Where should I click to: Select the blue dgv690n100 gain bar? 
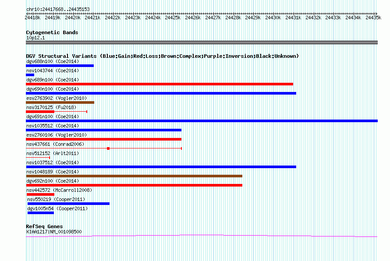pyautogui.click(x=161, y=93)
